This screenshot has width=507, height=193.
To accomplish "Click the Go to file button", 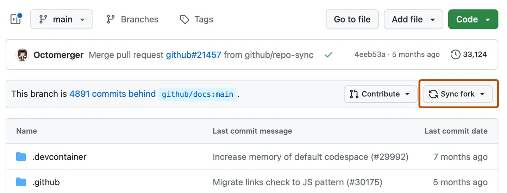I will (x=352, y=19).
